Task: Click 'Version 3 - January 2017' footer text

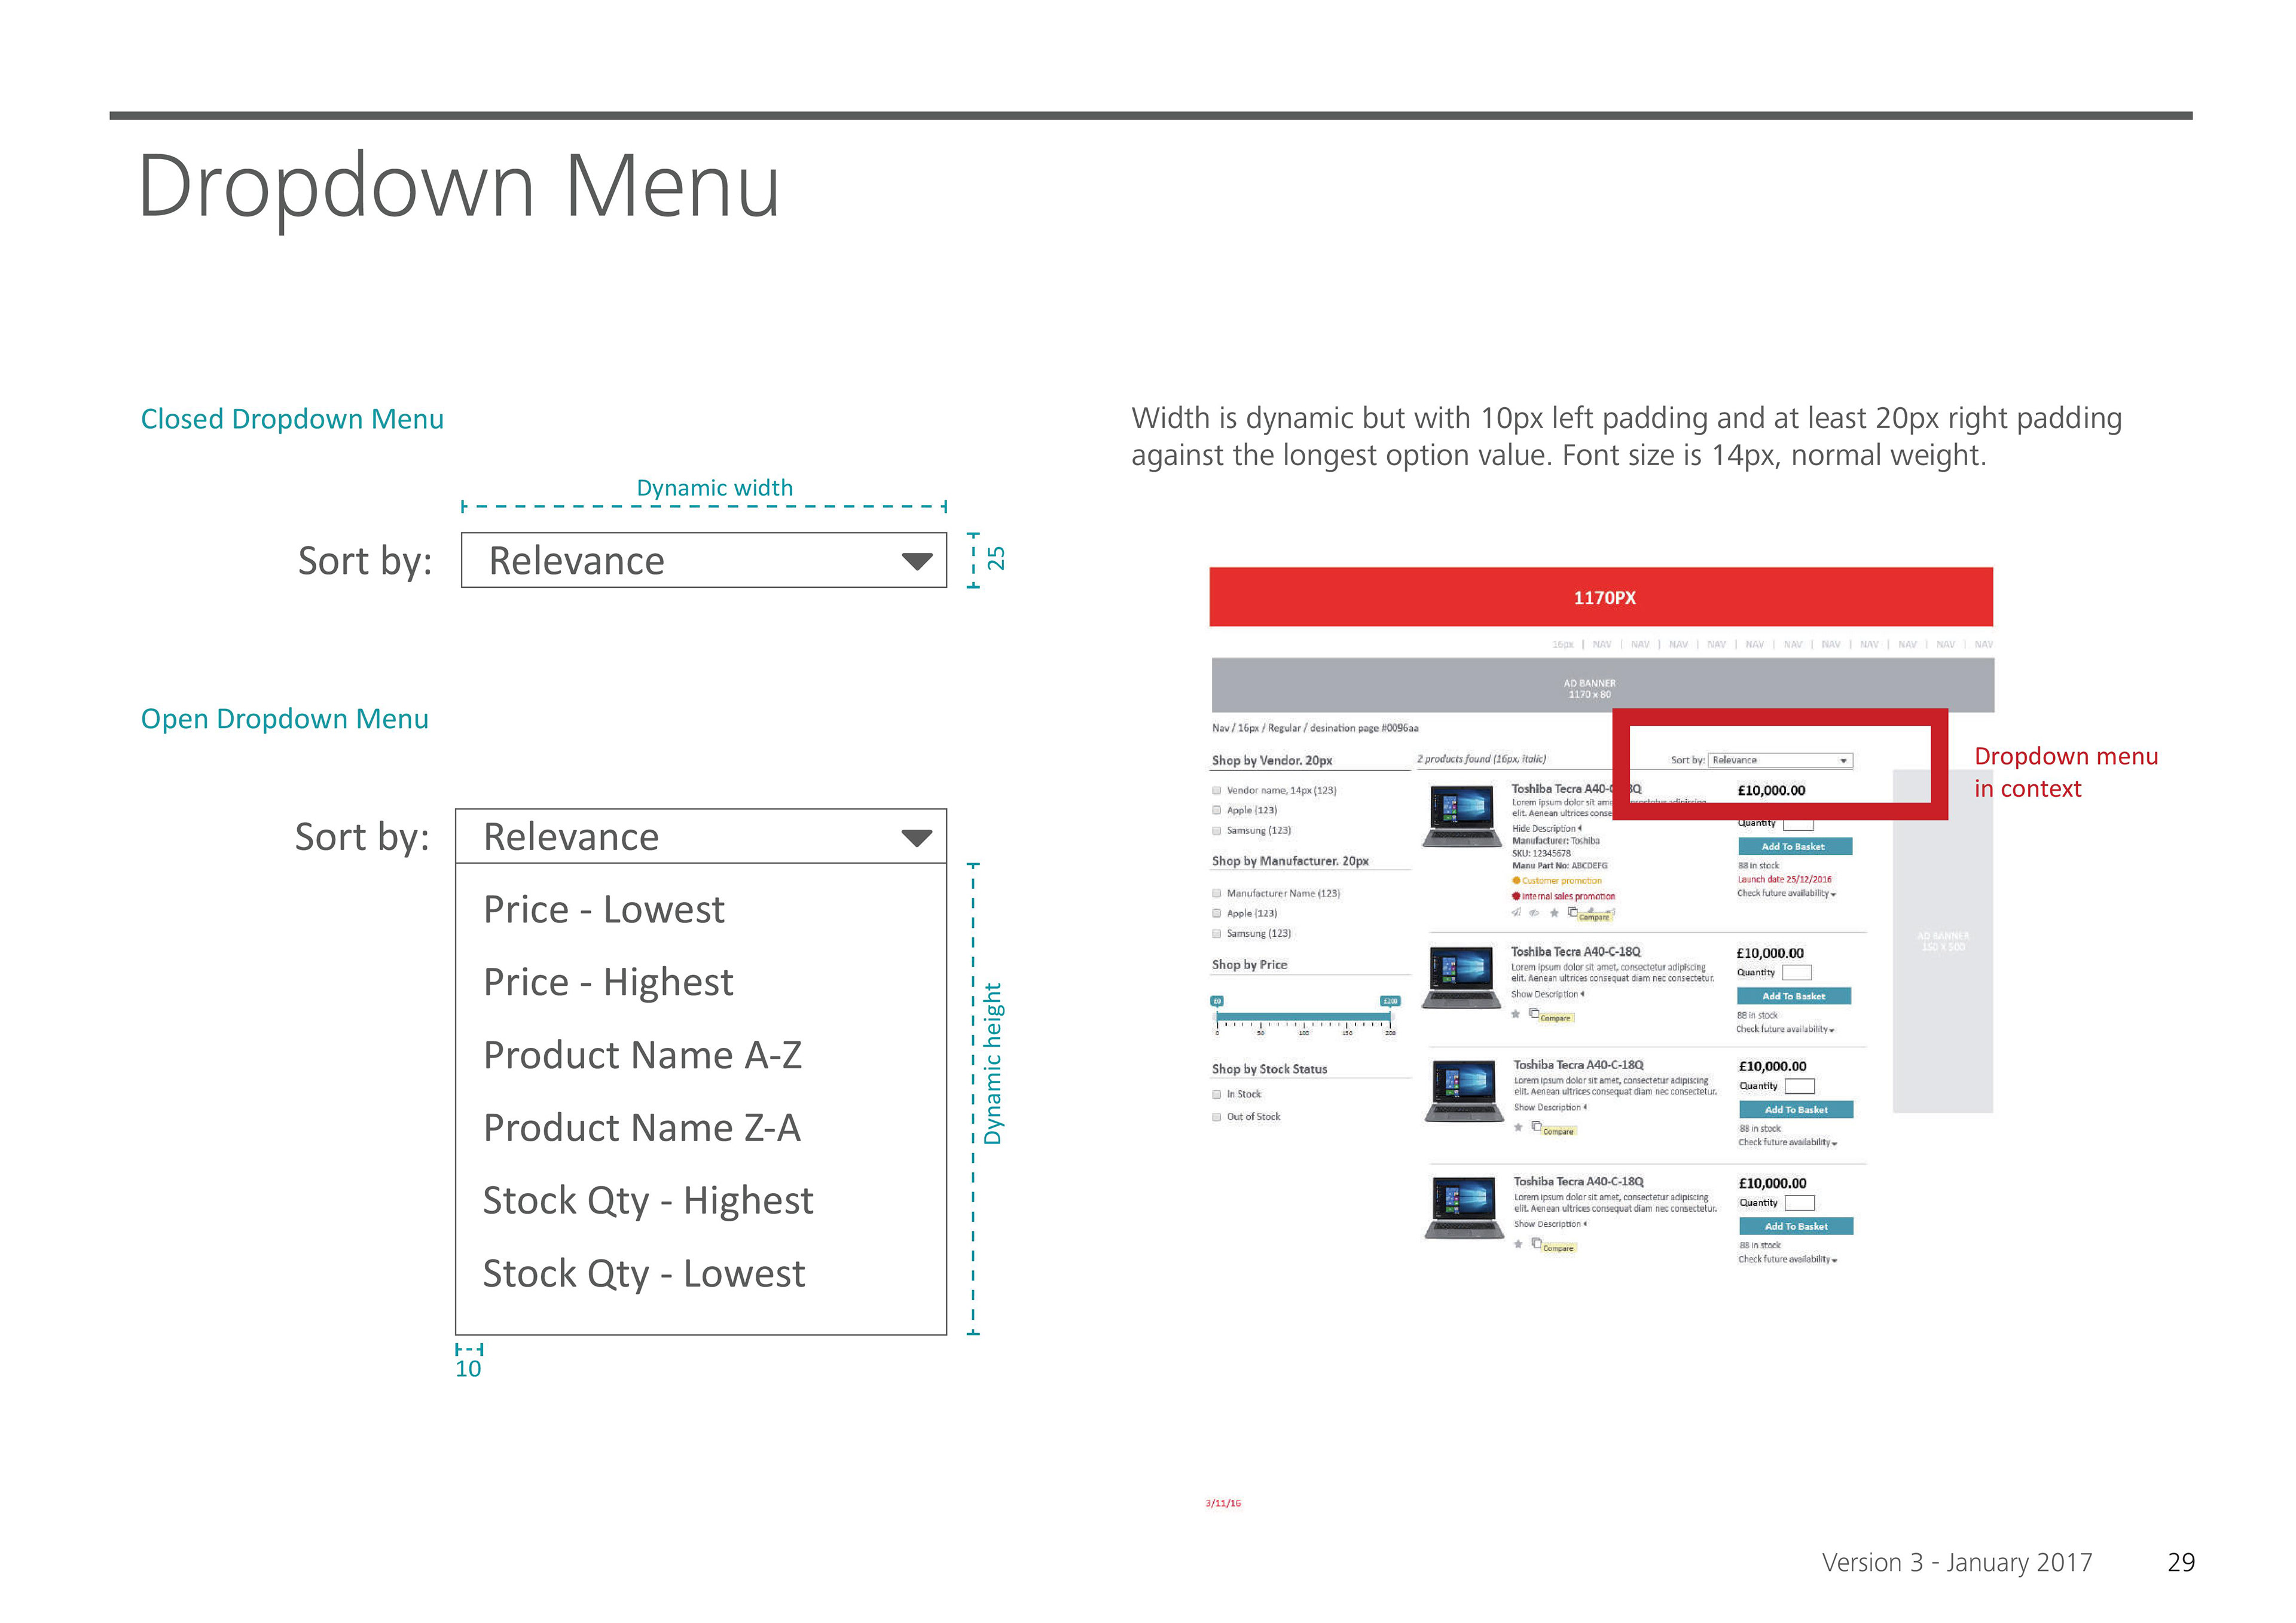Action: (x=1957, y=1563)
